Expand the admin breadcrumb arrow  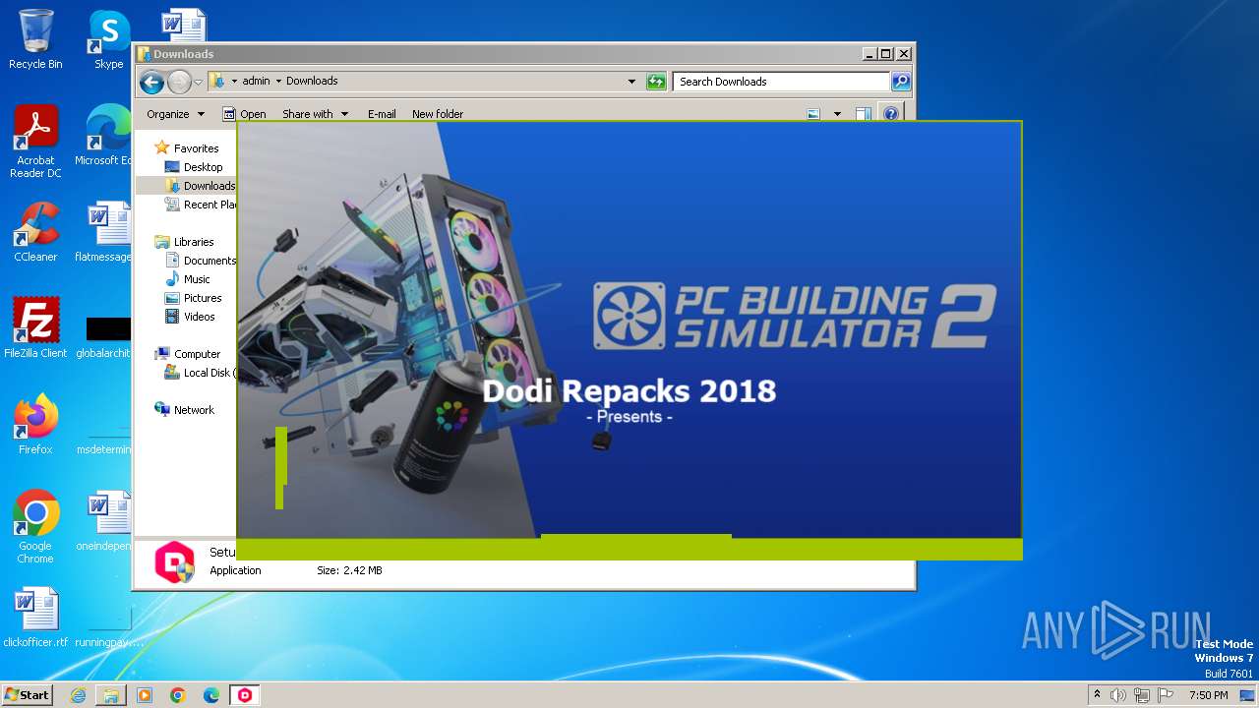[x=278, y=82]
